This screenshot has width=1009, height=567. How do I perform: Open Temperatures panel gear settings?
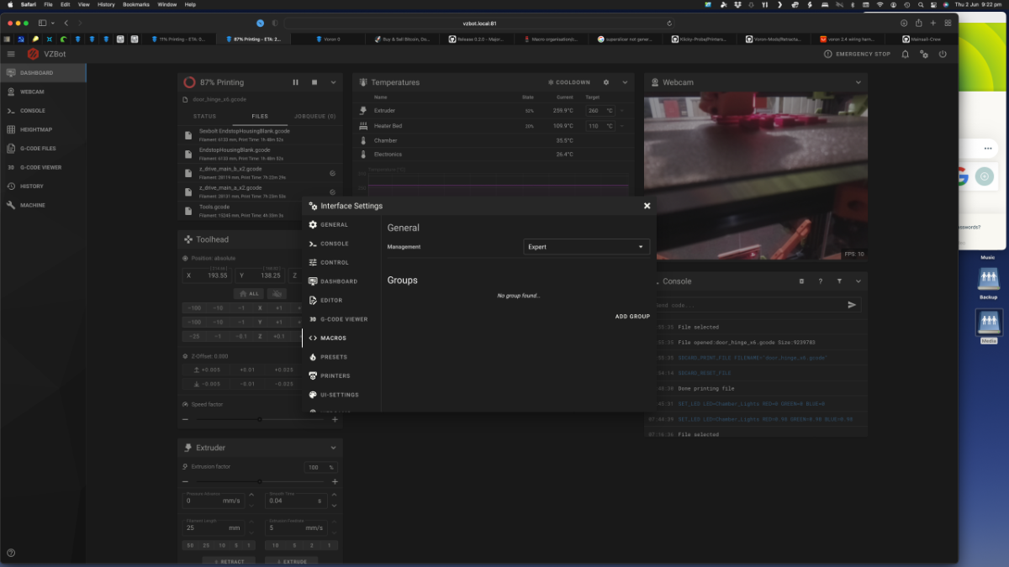605,82
